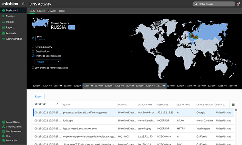Screen dimensions: 242x145
Task: Click the user alert icon top right
Action: pos(238,4)
